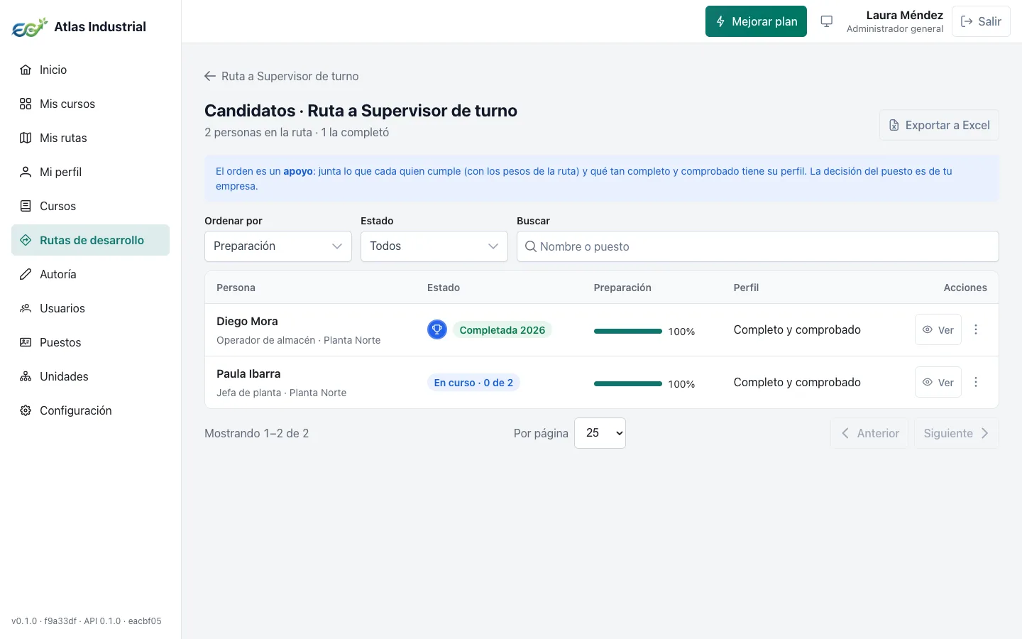Screen dimensions: 1022x639
Task: Open more actions menu for Paula Ibarra
Action: (976, 382)
